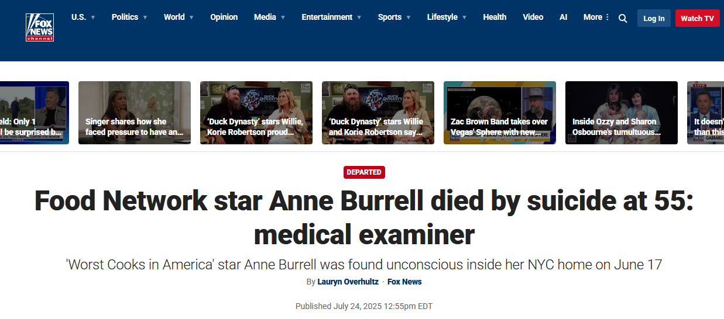Open the singer shares pressure video
Image resolution: width=724 pixels, height=319 pixels.
[x=135, y=113]
